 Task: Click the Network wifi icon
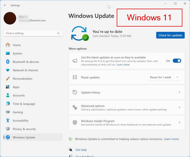(x=8, y=70)
